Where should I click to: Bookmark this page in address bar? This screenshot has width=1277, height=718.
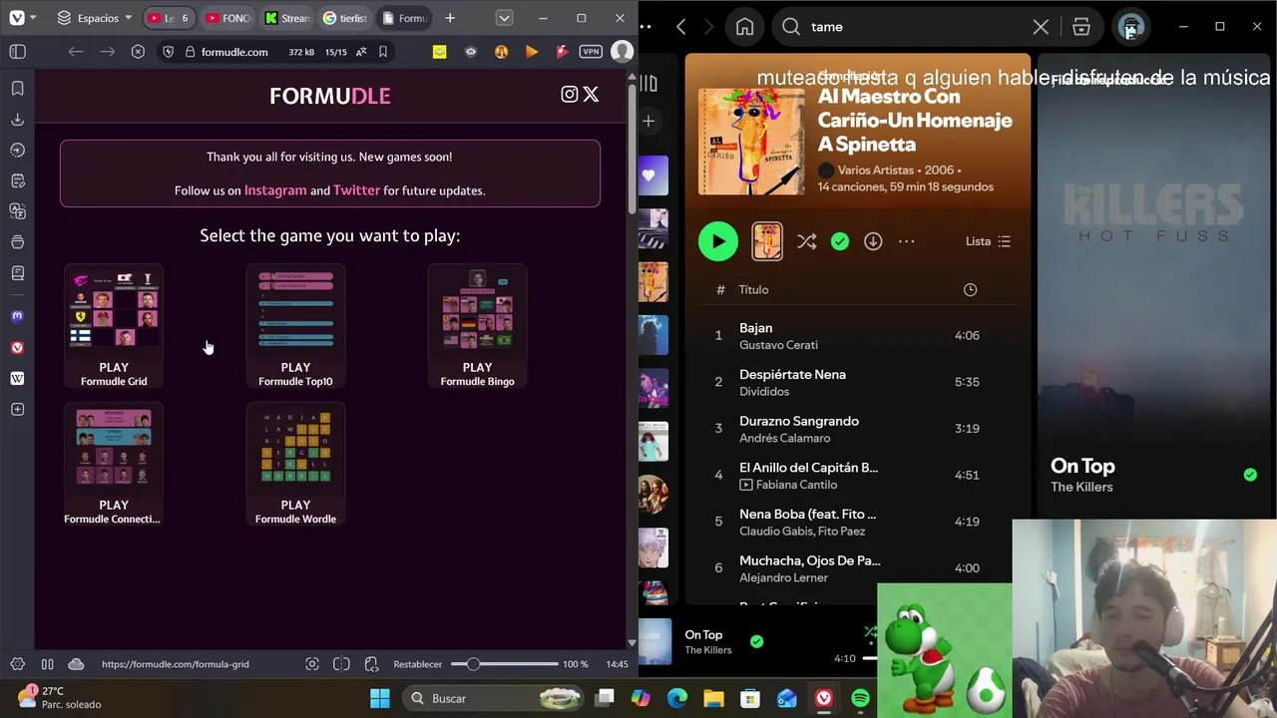point(383,52)
